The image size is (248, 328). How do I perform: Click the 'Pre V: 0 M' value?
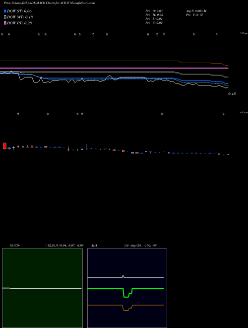point(194,15)
